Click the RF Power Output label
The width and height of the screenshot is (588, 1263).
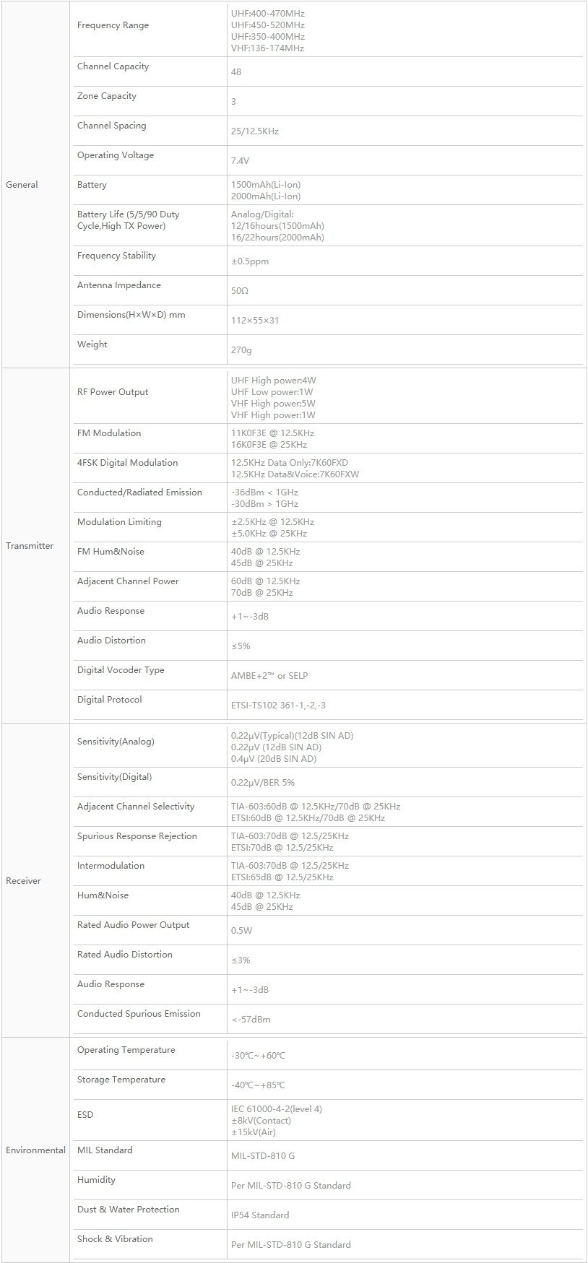tap(113, 392)
